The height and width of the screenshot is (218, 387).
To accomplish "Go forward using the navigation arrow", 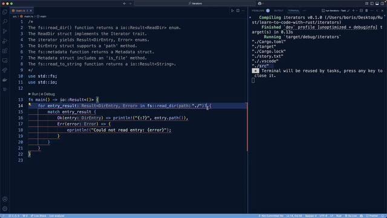I will click(131, 4).
